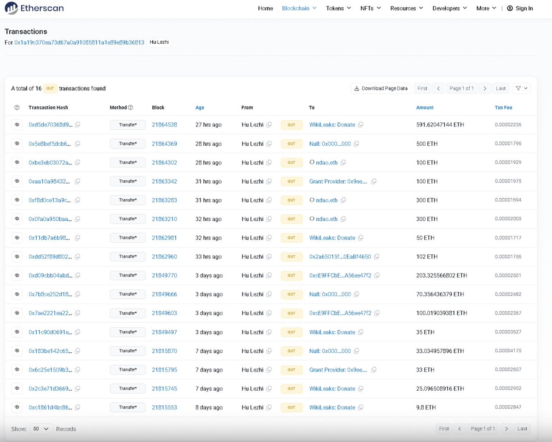The width and height of the screenshot is (552, 442).
Task: Open the Etherscan logo home link
Action: pos(34,8)
